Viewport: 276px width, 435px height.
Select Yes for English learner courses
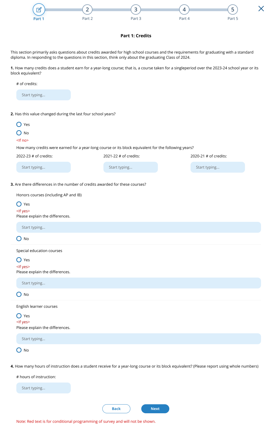tap(19, 316)
